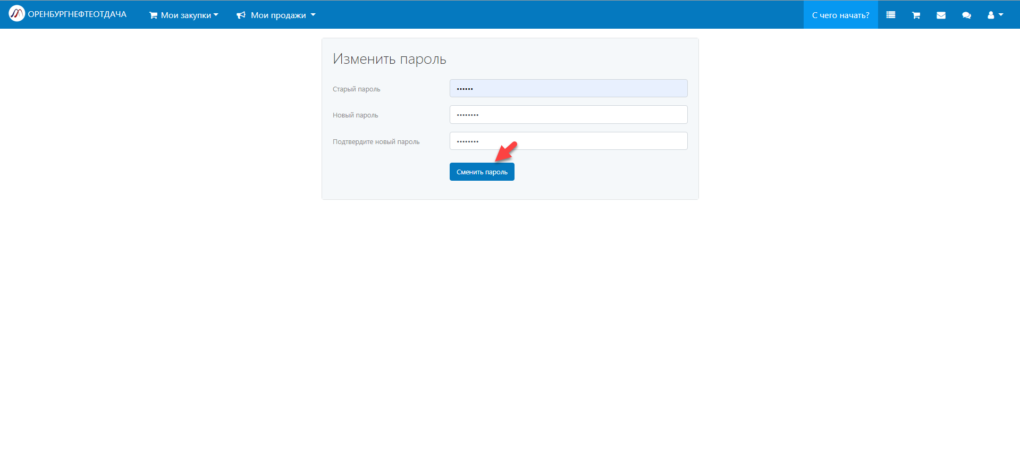Viewport: 1020px width, 455px height.
Task: Click the megaphone icon beside Мои продажи
Action: pyautogui.click(x=241, y=15)
